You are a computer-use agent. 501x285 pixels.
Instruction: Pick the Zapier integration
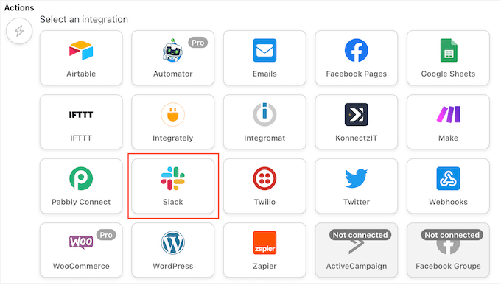(264, 250)
